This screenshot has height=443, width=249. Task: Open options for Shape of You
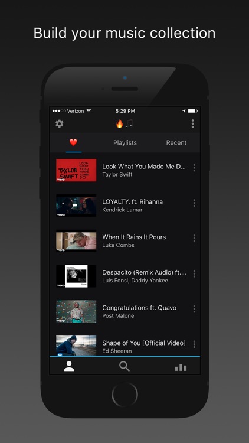click(x=194, y=344)
